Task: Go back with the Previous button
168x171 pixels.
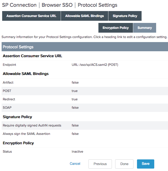Action: click(100, 164)
